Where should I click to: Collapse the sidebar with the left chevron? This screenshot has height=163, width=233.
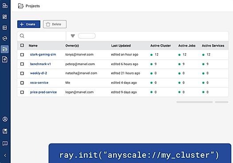(x=5, y=155)
